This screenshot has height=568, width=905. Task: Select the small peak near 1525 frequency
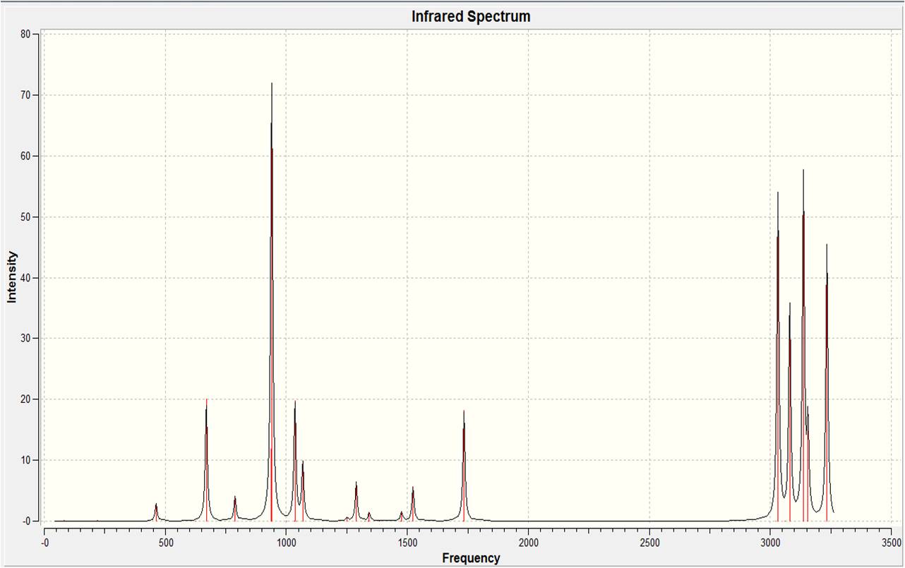413,504
